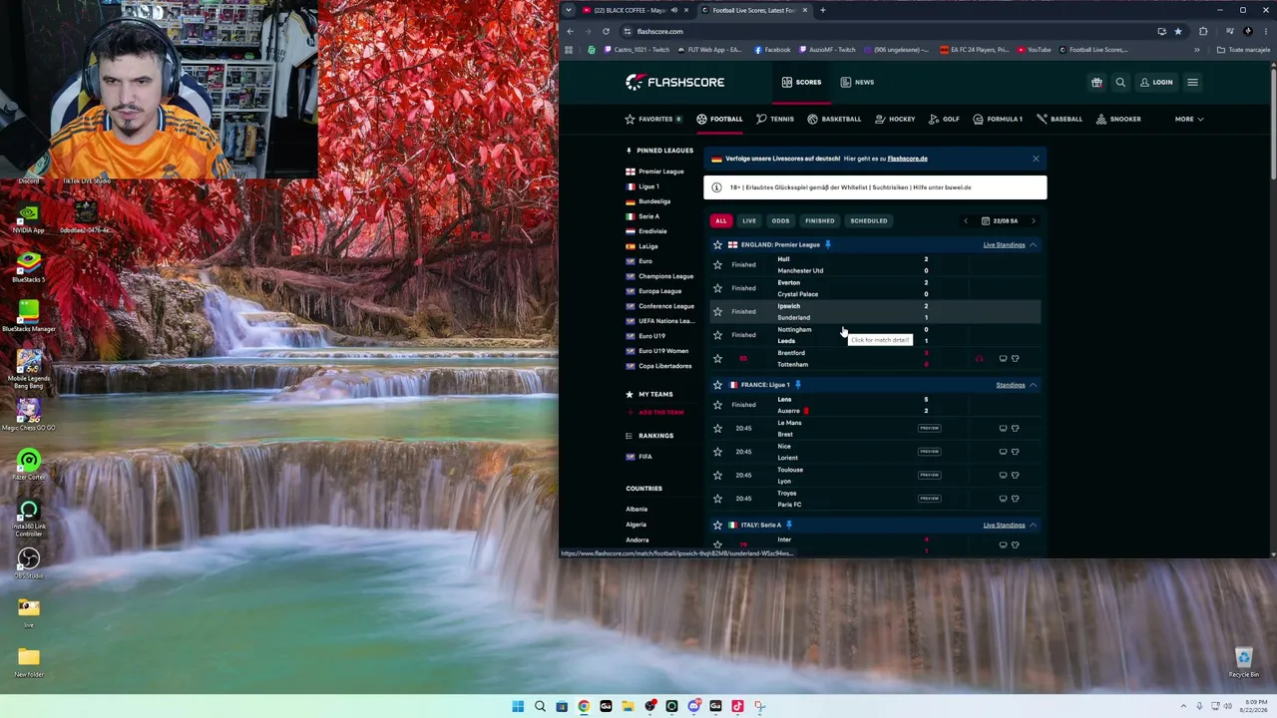The image size is (1277, 718).
Task: Favorite the England Premier League section
Action: pyautogui.click(x=717, y=244)
